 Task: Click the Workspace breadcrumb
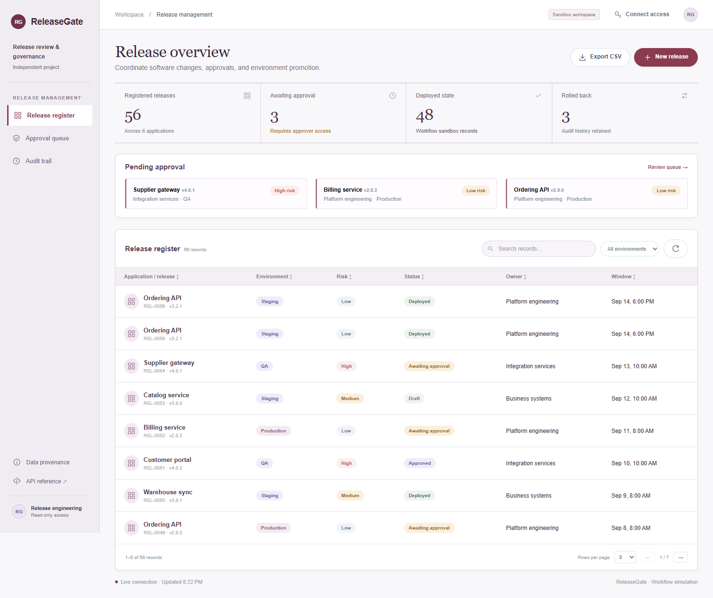tap(129, 15)
